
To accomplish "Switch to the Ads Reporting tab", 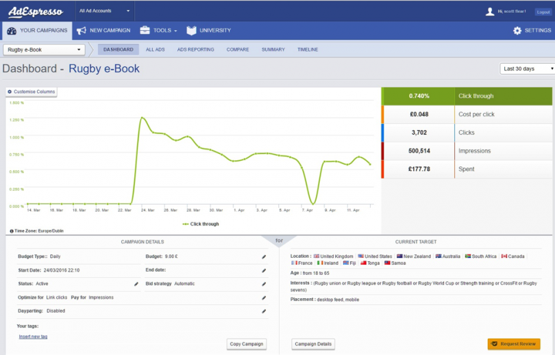I will [x=195, y=49].
